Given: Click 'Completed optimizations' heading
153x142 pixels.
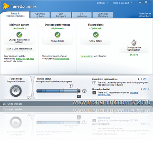Looking at the screenshot, I should tap(105, 79).
